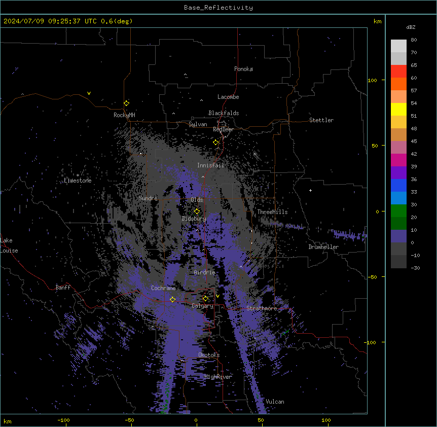Select the Limestone label
The image size is (437, 427).
coord(78,181)
